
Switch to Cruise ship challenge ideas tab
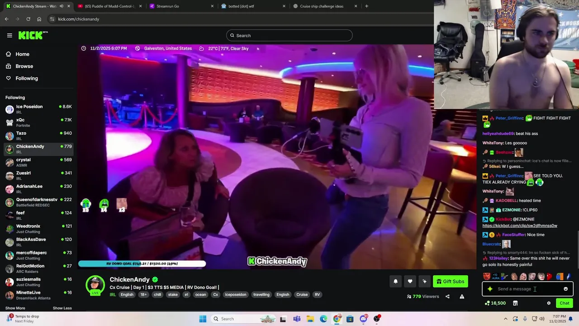click(x=324, y=6)
